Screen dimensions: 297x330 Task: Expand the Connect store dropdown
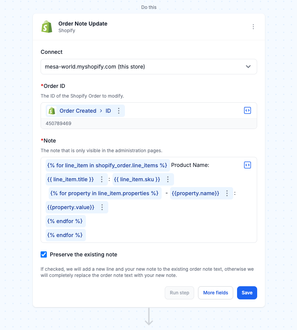click(x=149, y=67)
